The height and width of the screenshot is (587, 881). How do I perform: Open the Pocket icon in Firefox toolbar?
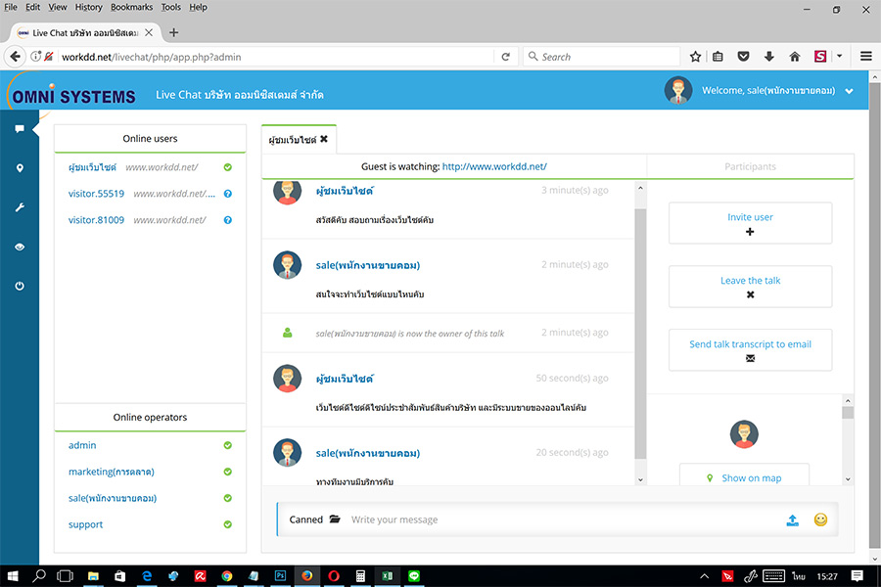[x=743, y=56]
